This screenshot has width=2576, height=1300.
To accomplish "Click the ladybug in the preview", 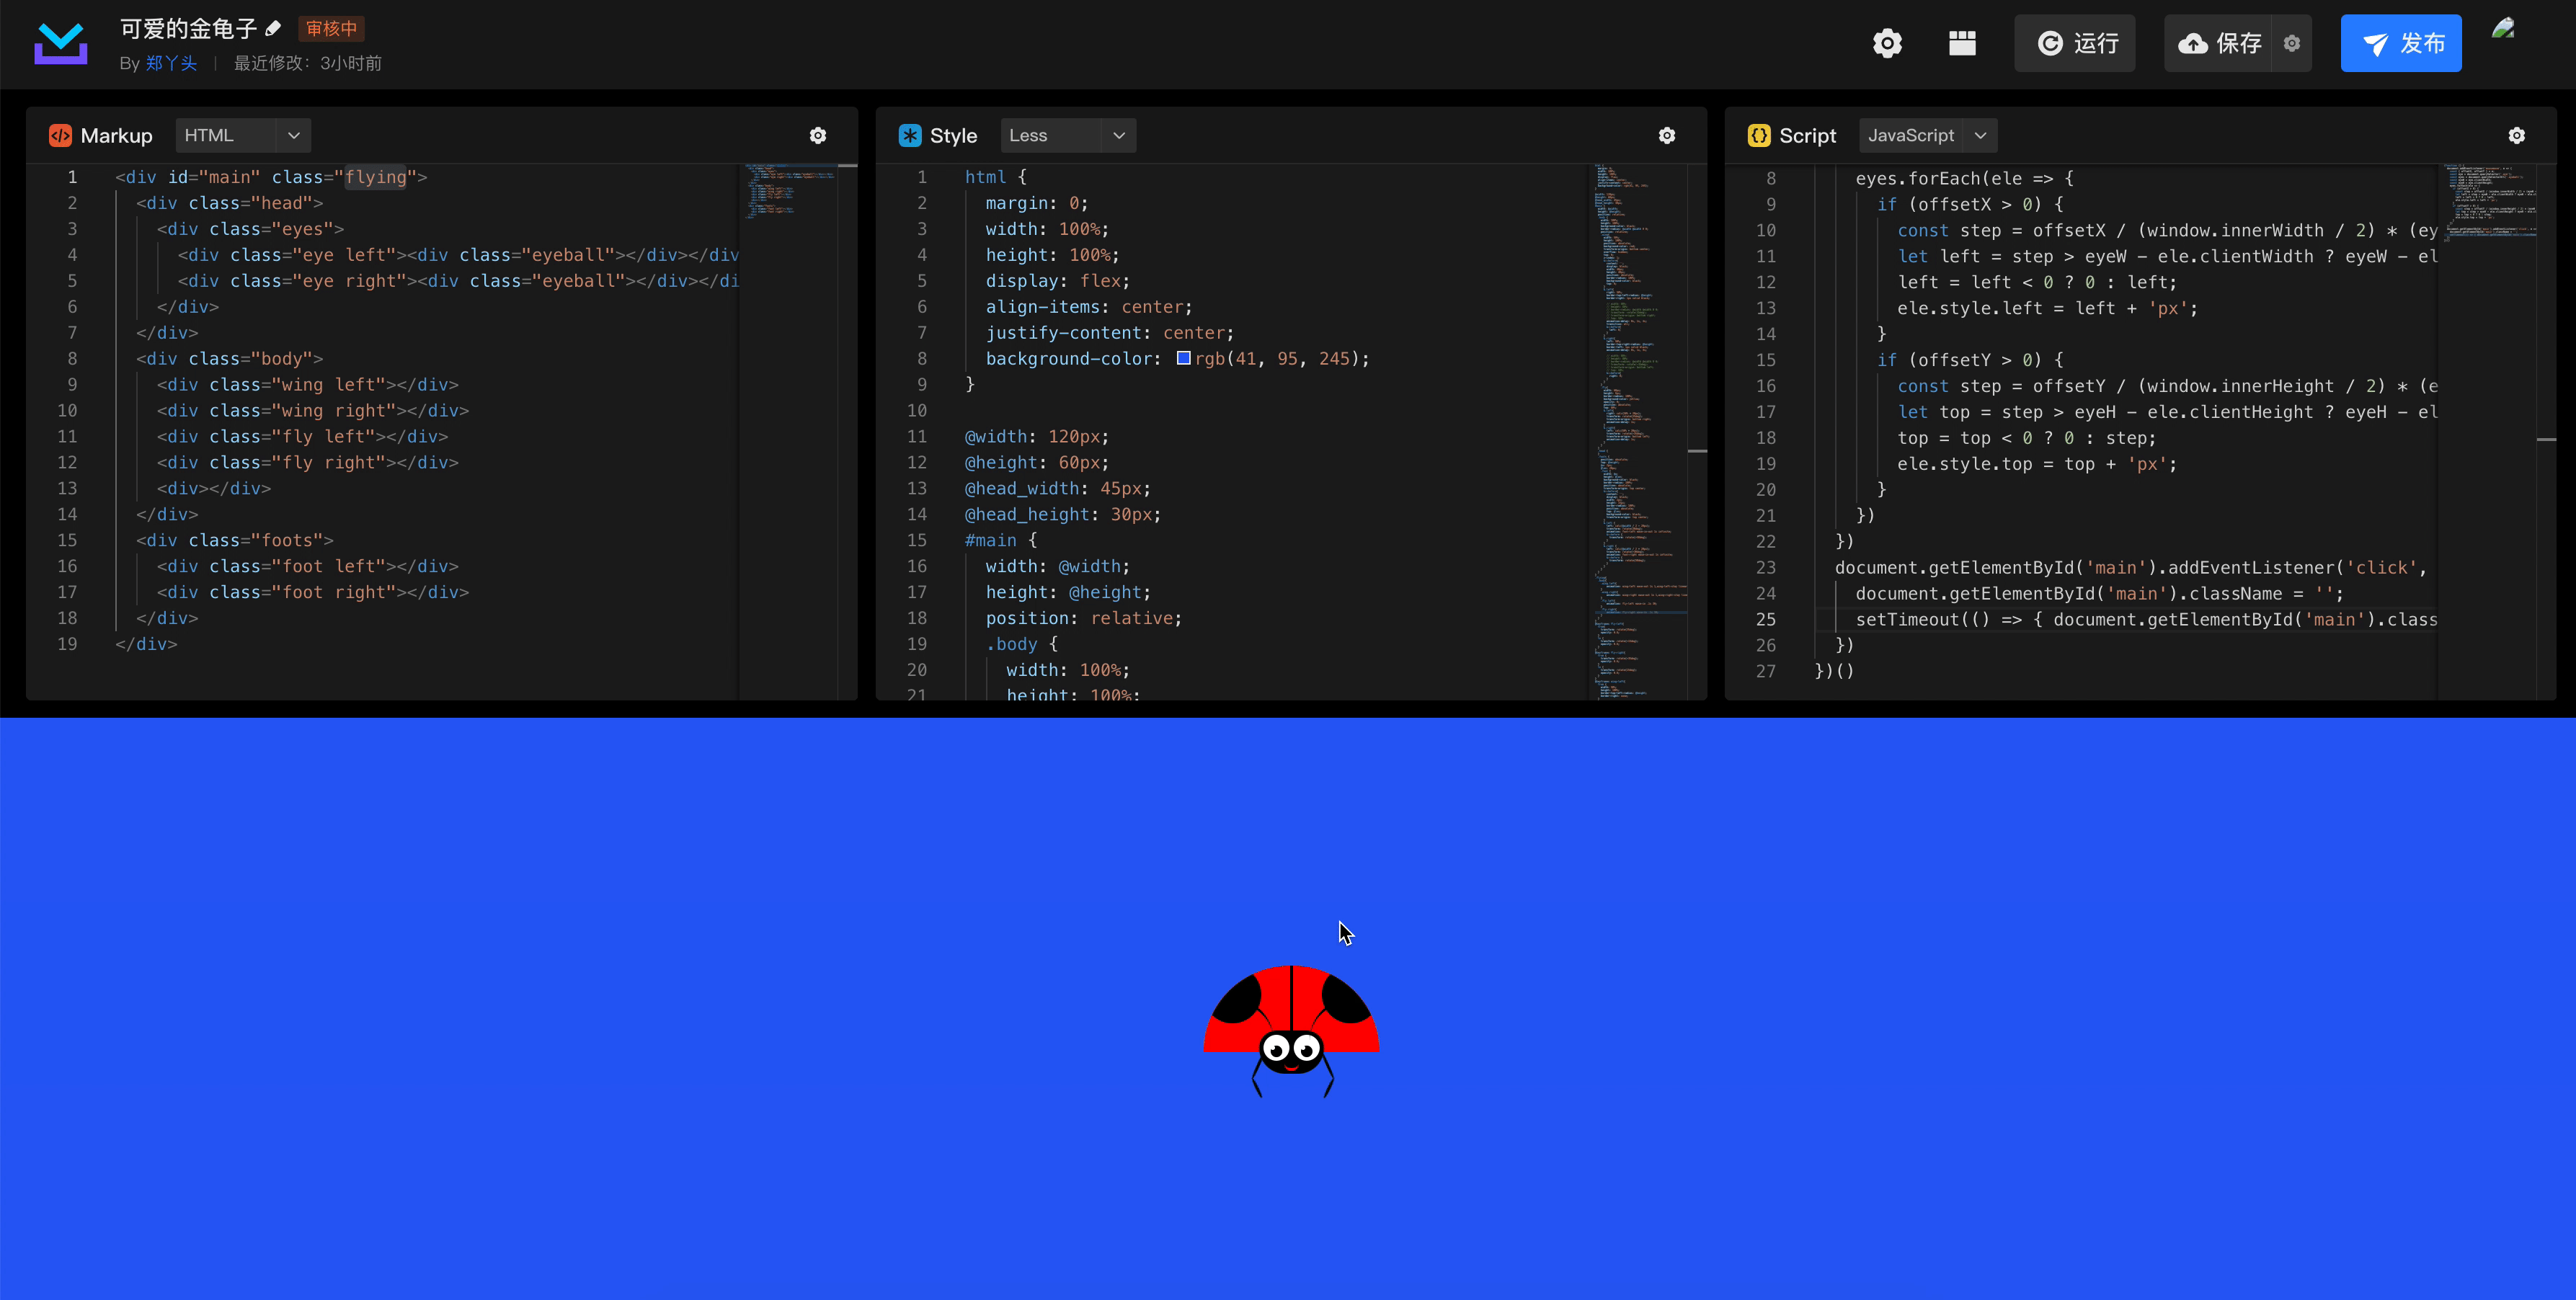I will tap(1290, 1025).
